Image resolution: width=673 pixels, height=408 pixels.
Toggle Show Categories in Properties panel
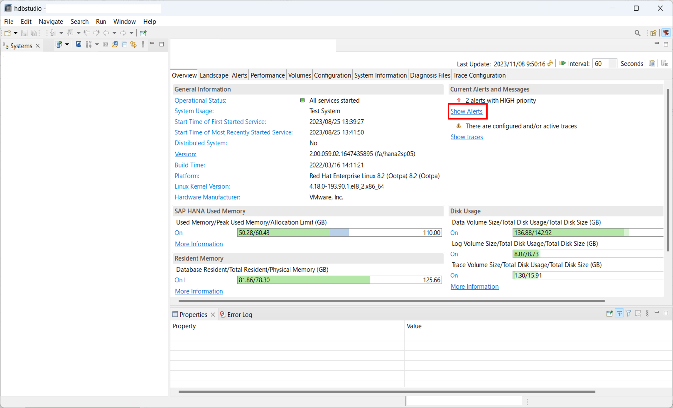619,313
